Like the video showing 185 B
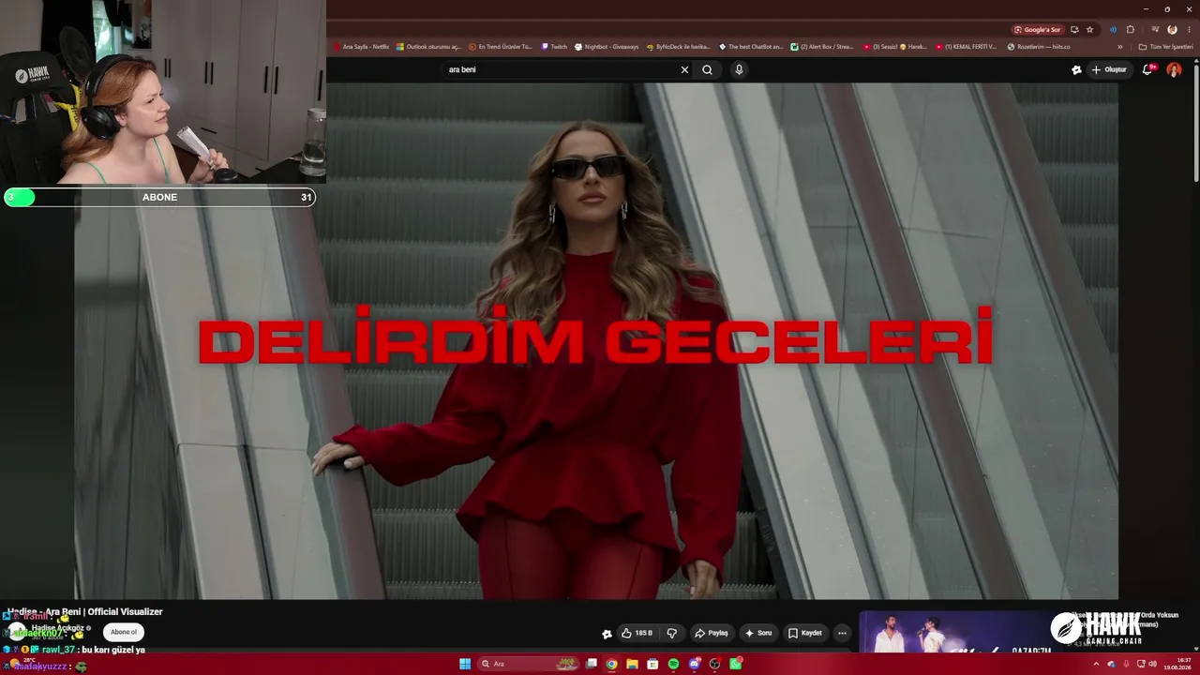The image size is (1200, 675). click(x=637, y=633)
